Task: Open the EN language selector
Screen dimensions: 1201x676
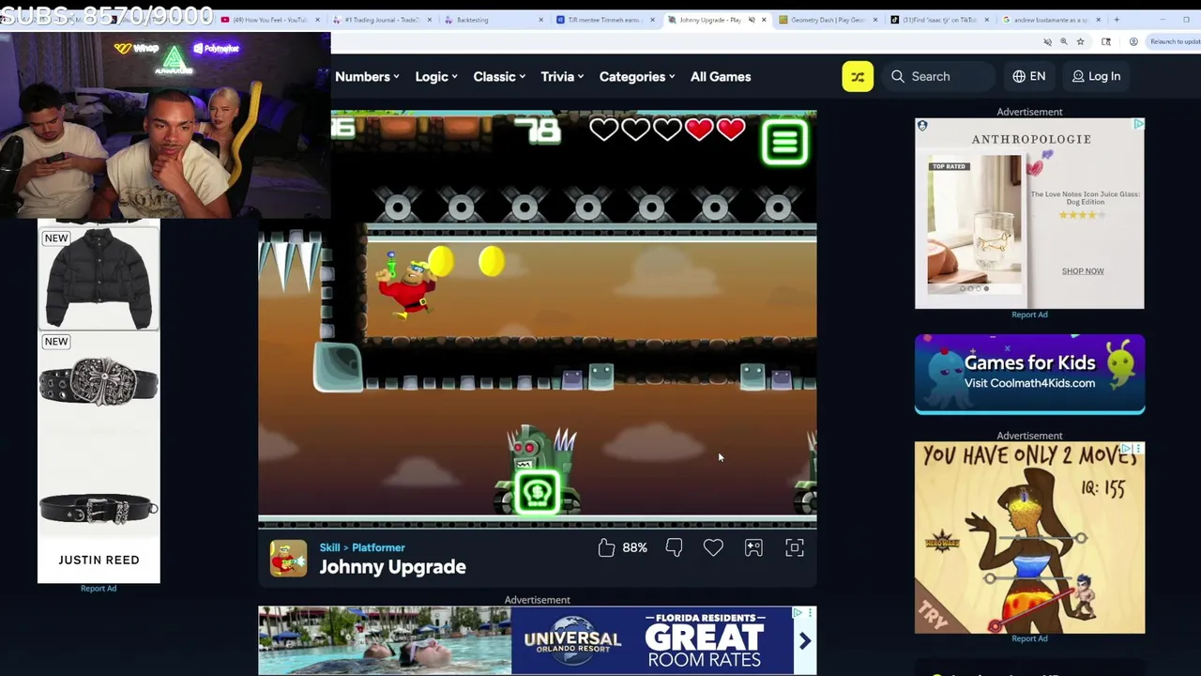Action: point(1029,76)
